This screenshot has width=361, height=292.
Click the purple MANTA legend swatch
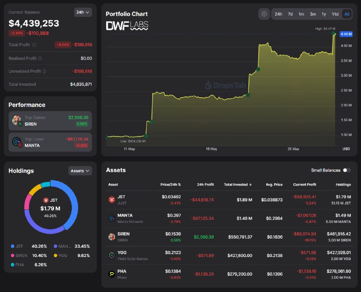[56, 246]
